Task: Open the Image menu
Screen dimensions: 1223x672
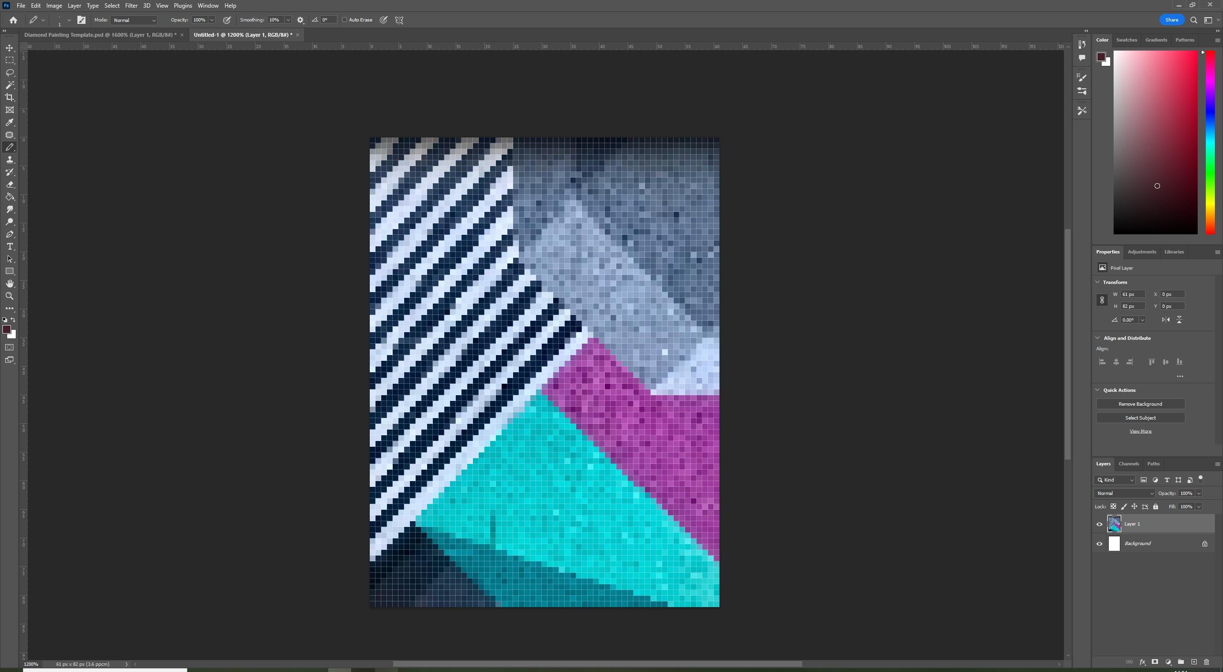Action: 54,6
